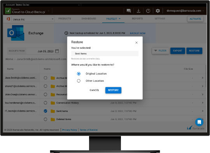Screen dimensions: 210x153
Task: Click the File Size column header
Action: (x=188, y=69)
